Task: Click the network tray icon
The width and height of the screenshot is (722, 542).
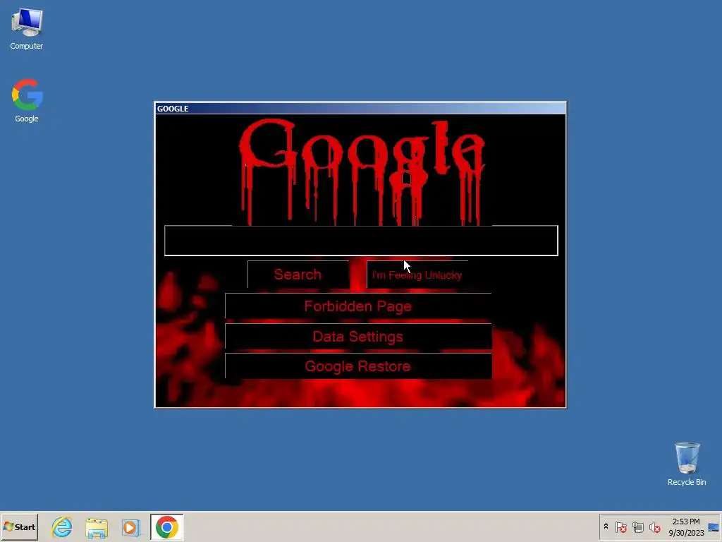Action: pyautogui.click(x=637, y=526)
